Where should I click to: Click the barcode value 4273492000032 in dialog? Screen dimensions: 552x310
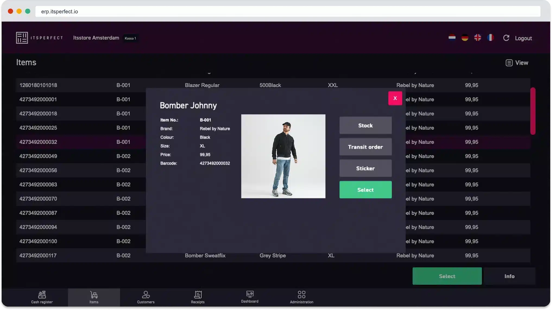click(215, 163)
